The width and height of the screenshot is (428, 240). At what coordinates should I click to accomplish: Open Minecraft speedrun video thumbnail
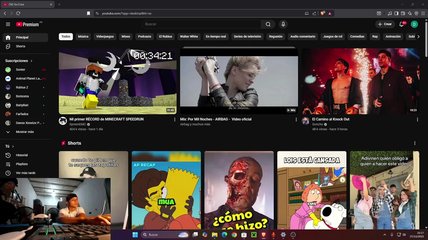click(118, 81)
